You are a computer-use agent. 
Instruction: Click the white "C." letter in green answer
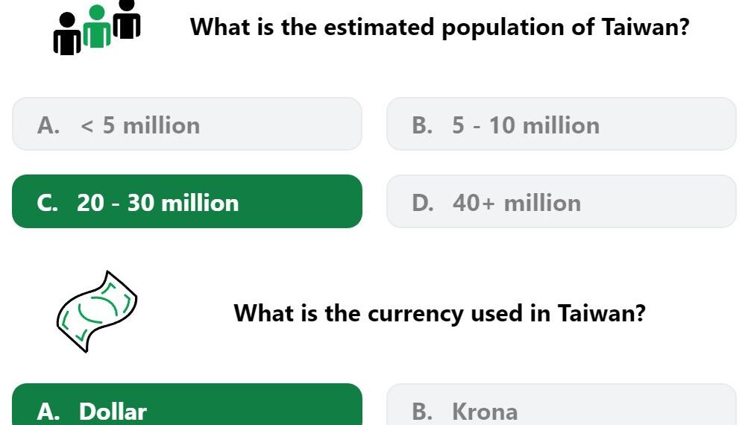[48, 204]
